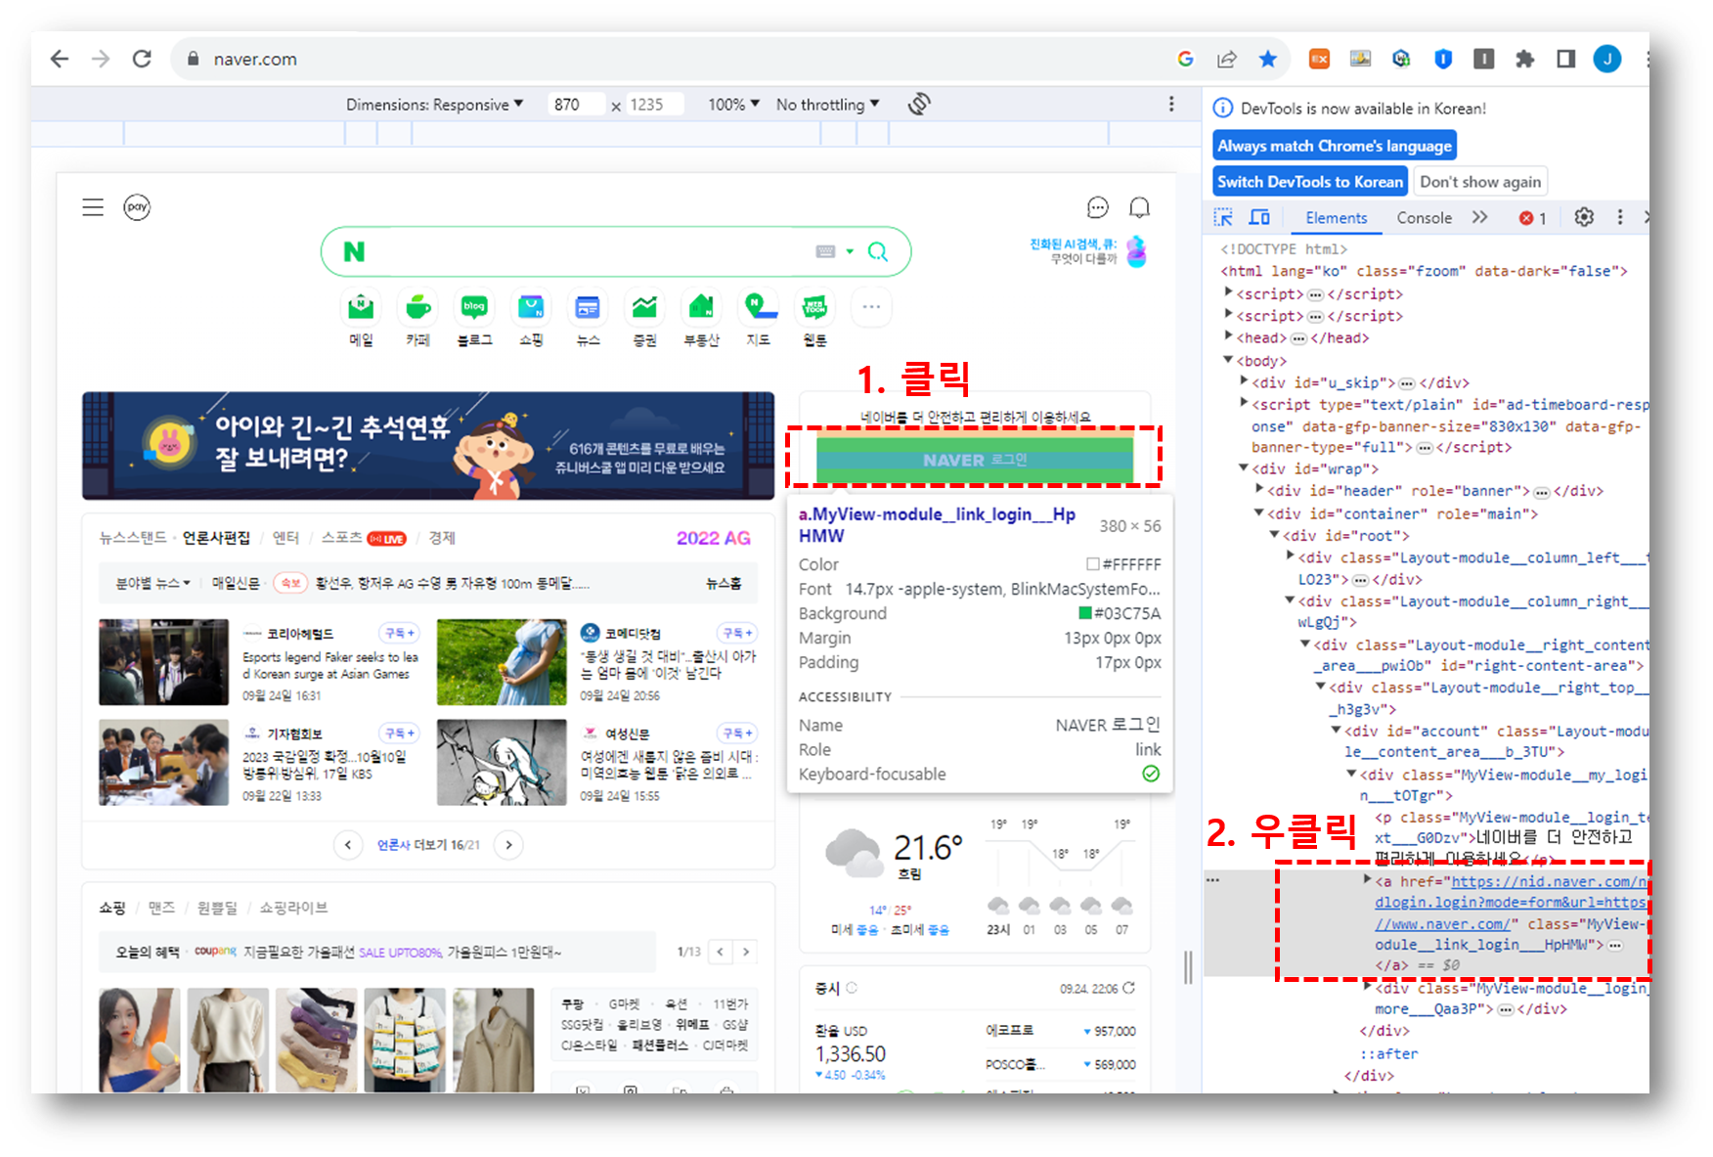The width and height of the screenshot is (1713, 1157).
Task: Select the 쇼핑라이브 tab
Action: [293, 908]
